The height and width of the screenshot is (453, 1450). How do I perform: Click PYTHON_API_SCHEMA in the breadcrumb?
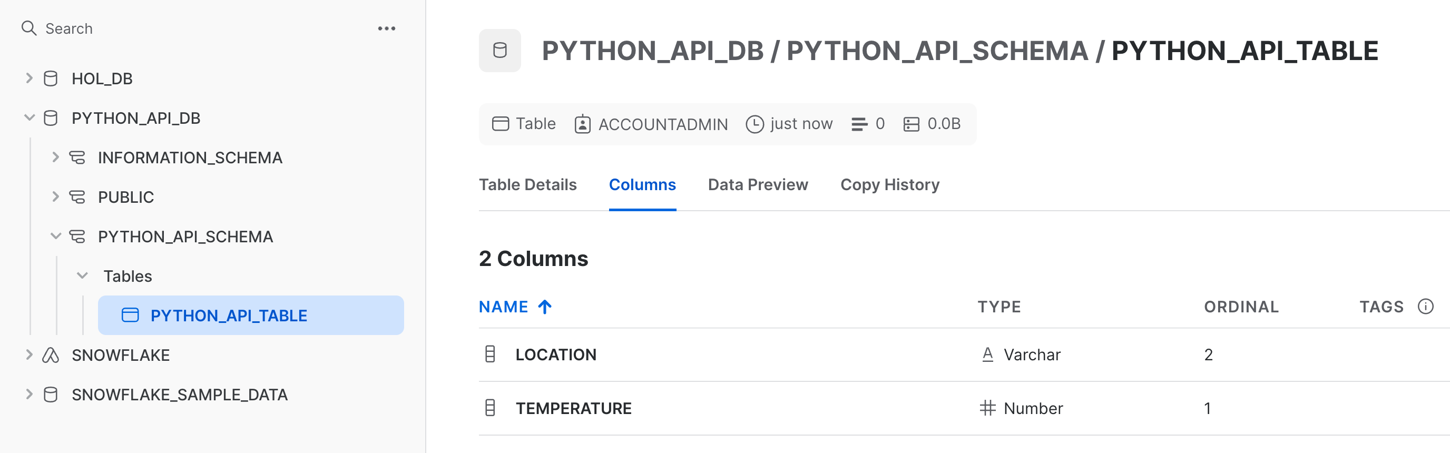(937, 51)
